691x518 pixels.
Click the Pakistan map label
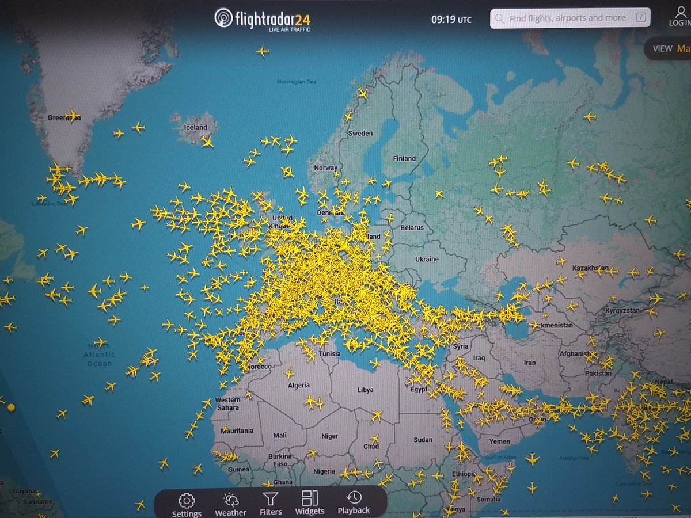[597, 373]
